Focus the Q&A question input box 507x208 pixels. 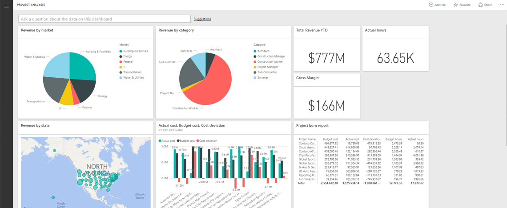coord(105,19)
